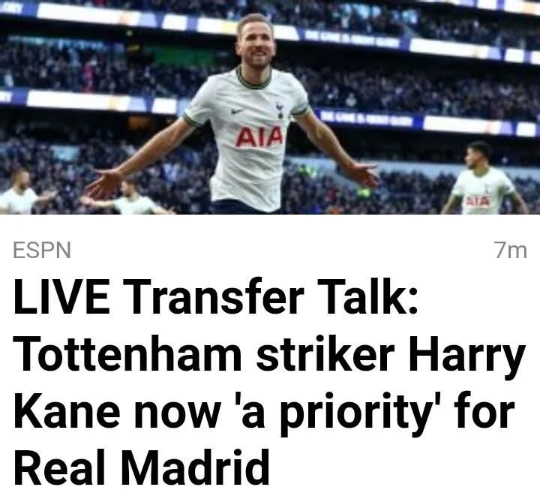This screenshot has height=502, width=540.
Task: Click the Nike swoosh on the white jersey
Action: point(237,111)
